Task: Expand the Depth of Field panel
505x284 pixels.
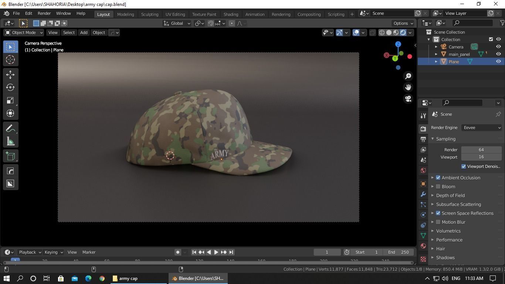Action: 450,196
